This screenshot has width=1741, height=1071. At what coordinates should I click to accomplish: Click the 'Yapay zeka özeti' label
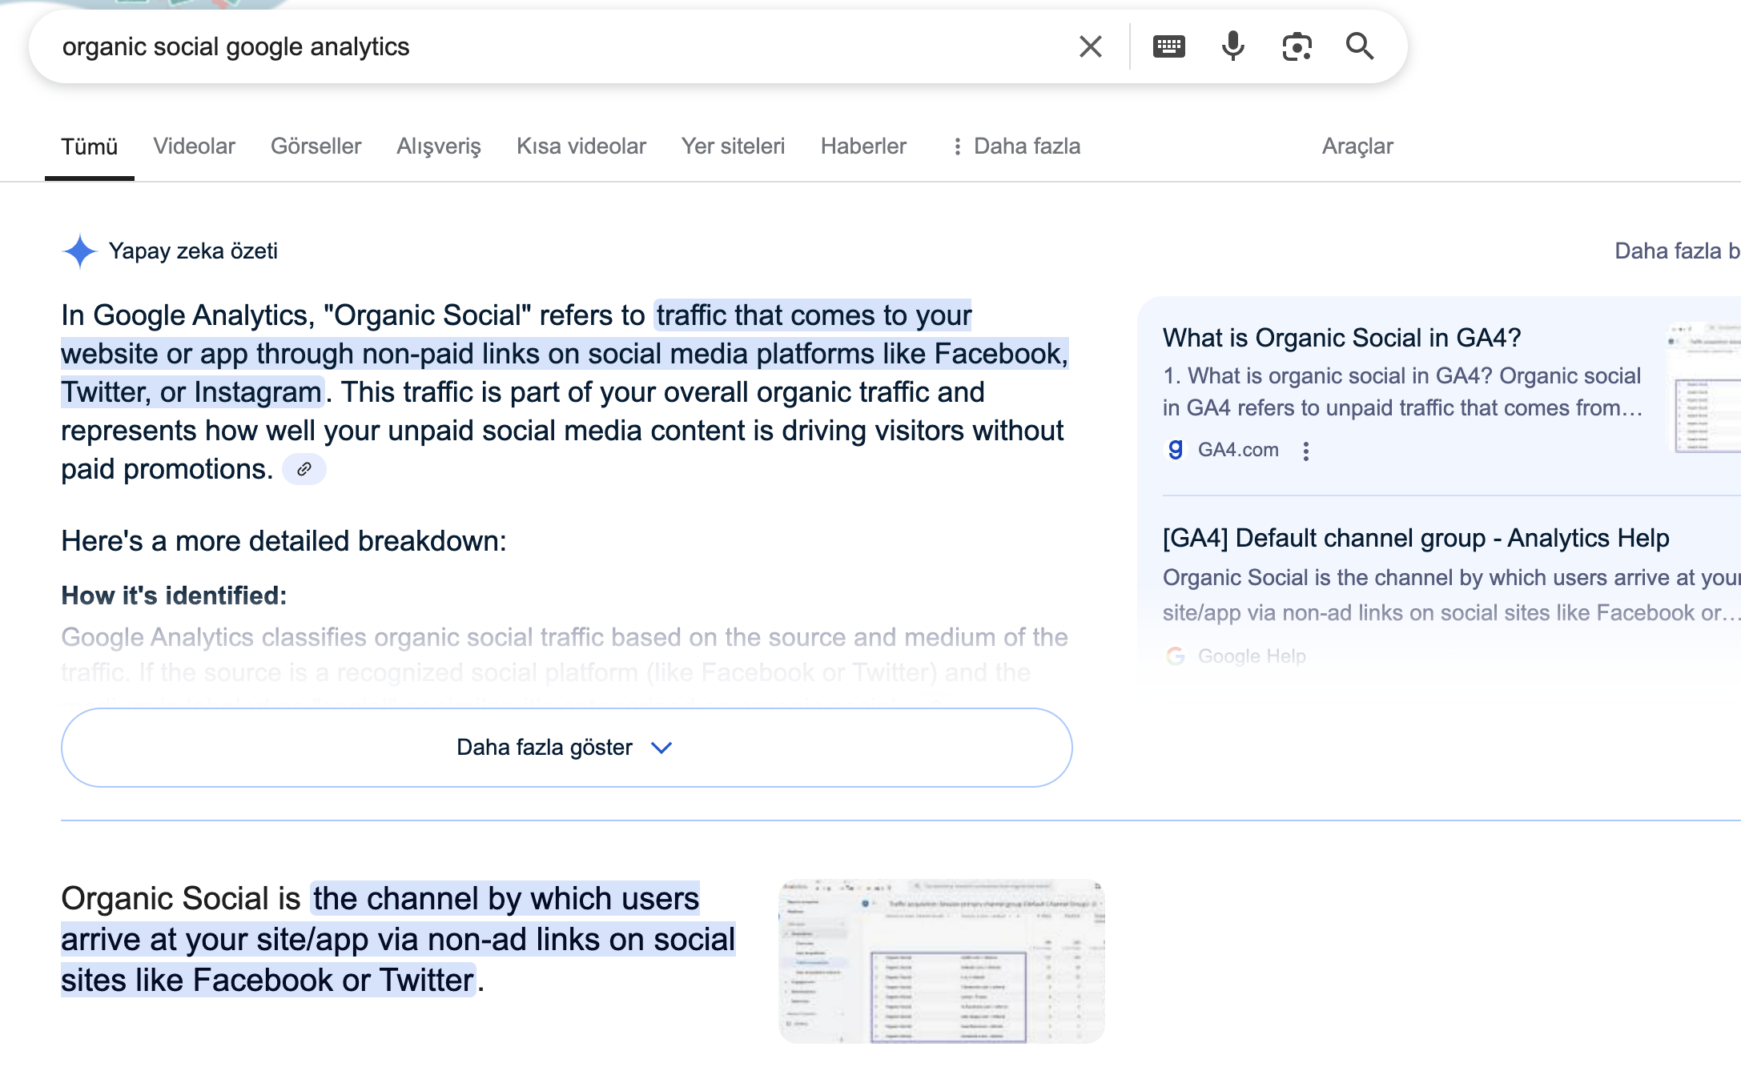point(193,251)
